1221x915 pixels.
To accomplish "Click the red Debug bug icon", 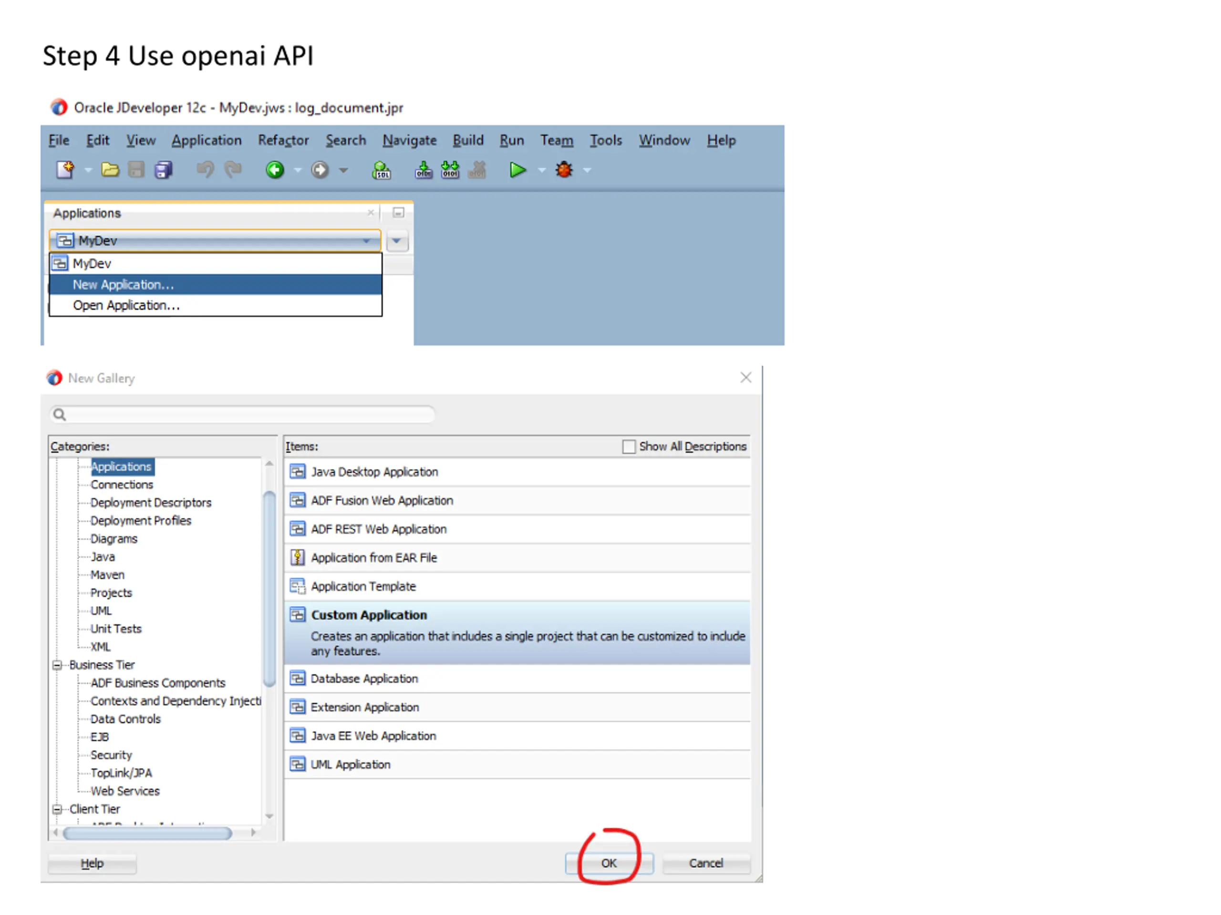I will coord(564,170).
